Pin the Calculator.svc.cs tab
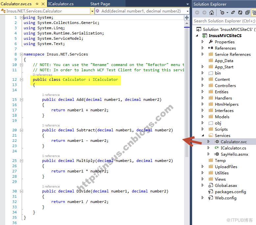 (x=37, y=4)
